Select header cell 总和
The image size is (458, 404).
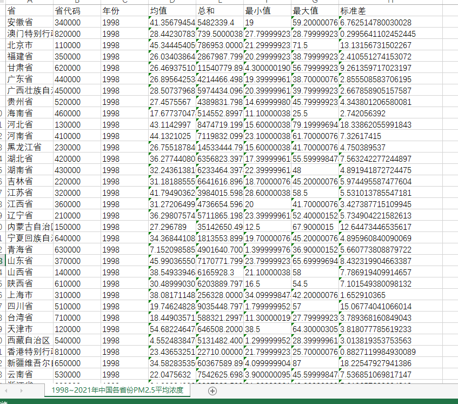click(x=220, y=11)
